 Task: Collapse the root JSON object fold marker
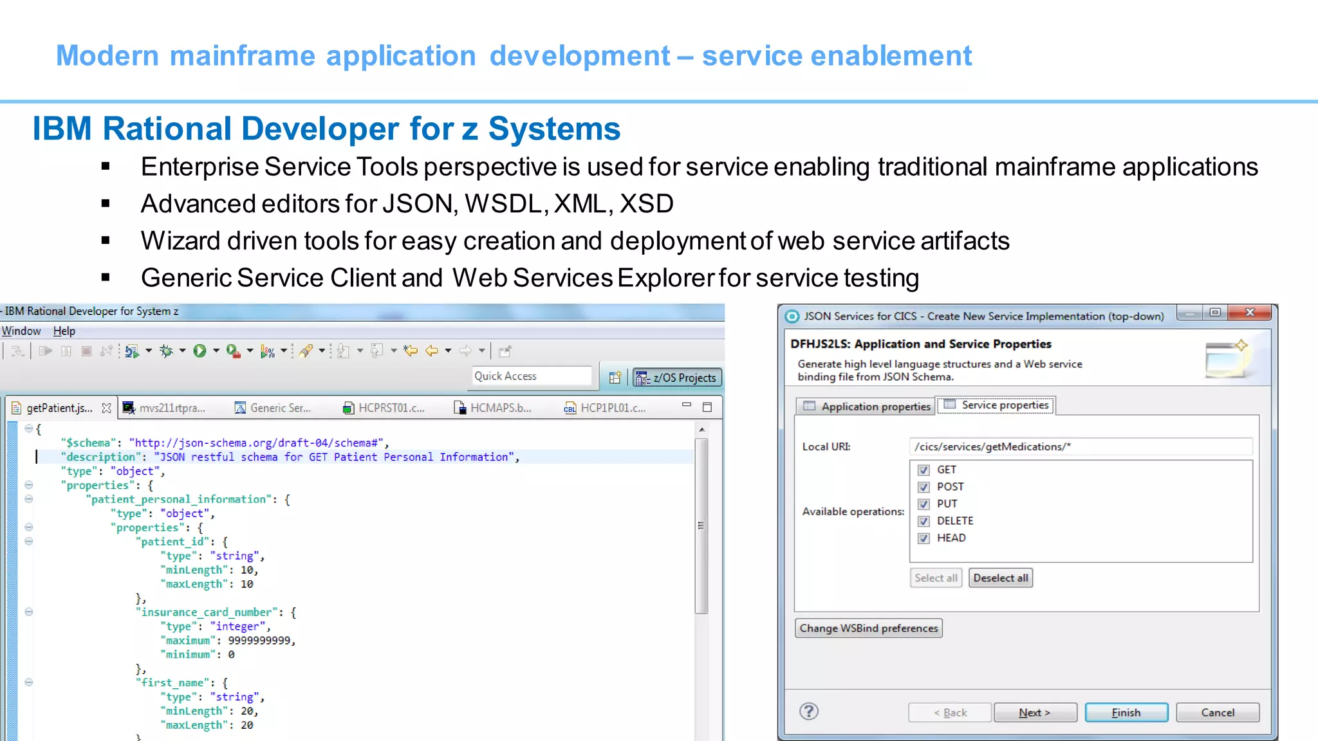[x=29, y=428]
